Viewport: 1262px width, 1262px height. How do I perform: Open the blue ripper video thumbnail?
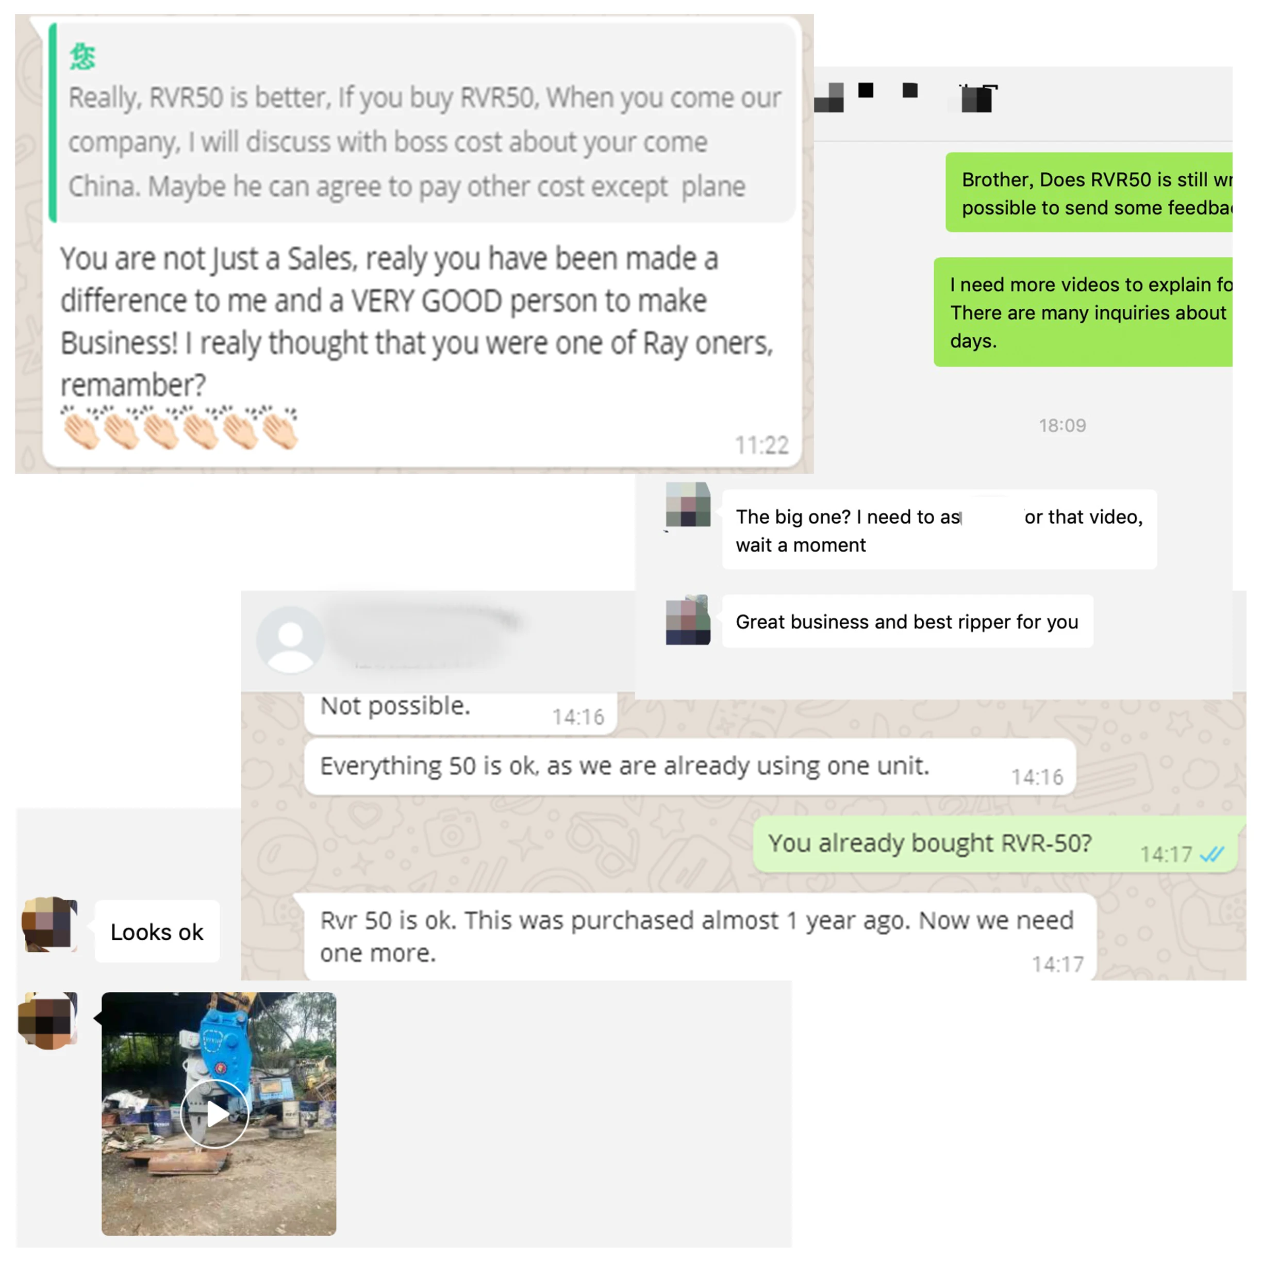click(219, 1113)
